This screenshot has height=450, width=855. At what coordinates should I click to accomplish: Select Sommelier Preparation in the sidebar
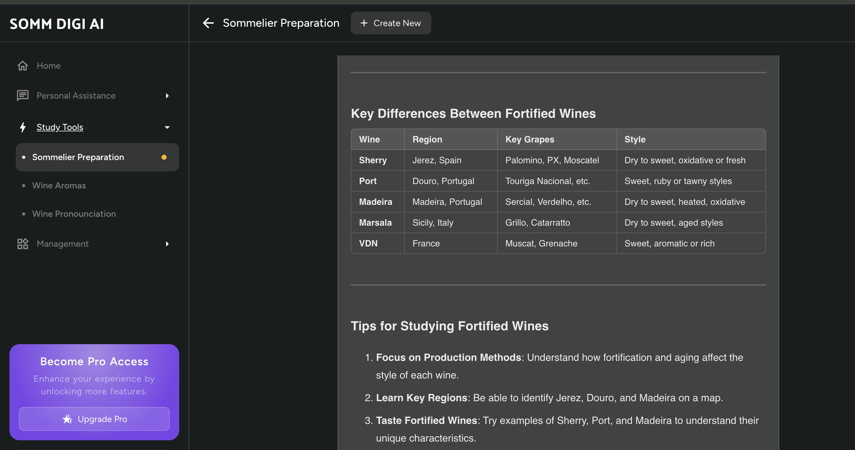78,157
